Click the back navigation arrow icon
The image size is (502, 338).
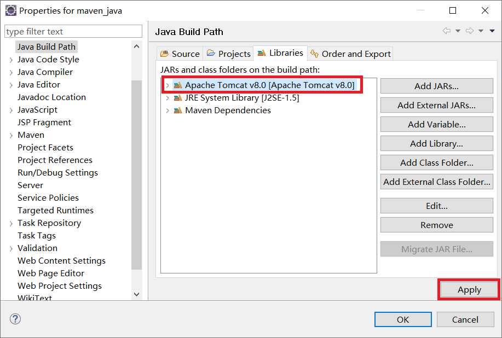447,31
